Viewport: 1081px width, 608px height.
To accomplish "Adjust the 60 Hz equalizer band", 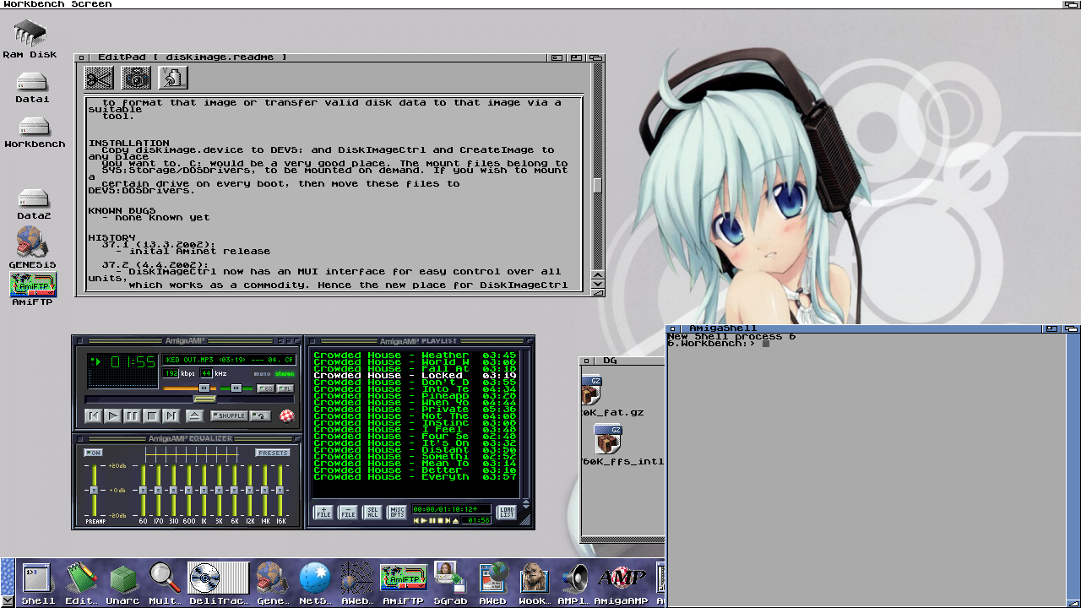I will point(143,490).
